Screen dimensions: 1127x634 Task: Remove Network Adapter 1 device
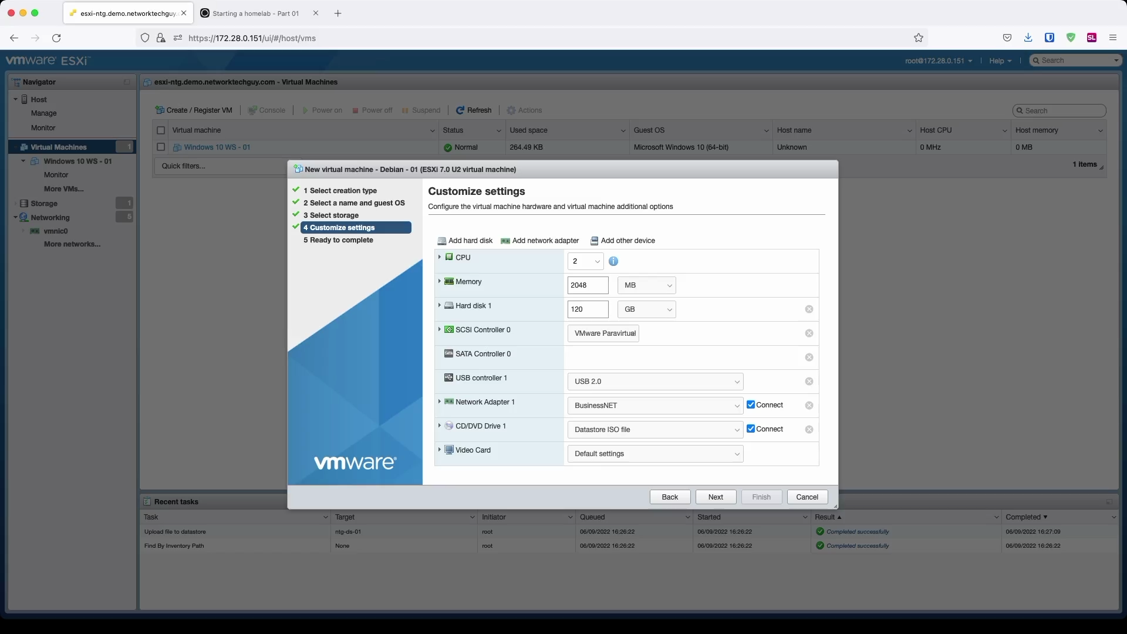pyautogui.click(x=809, y=406)
